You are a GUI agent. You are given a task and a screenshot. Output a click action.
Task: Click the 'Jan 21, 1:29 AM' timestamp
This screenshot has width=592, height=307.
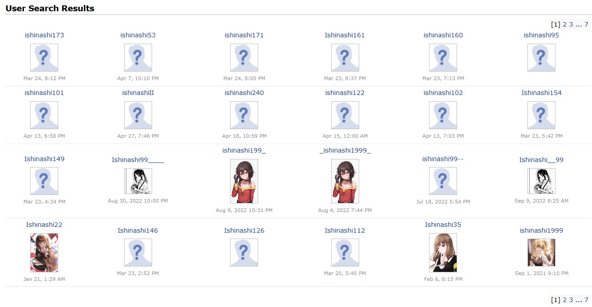tap(44, 279)
